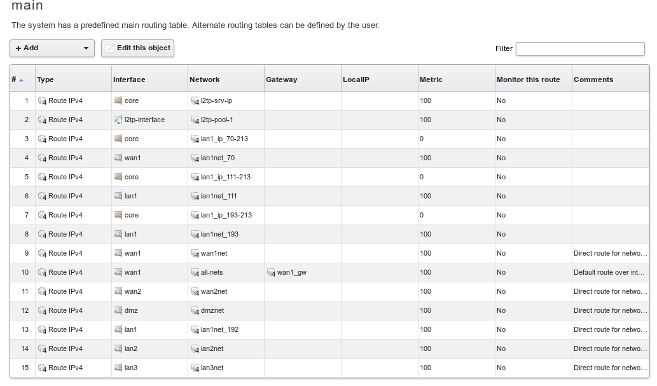
Task: Focus the Filter text field
Action: 579,48
